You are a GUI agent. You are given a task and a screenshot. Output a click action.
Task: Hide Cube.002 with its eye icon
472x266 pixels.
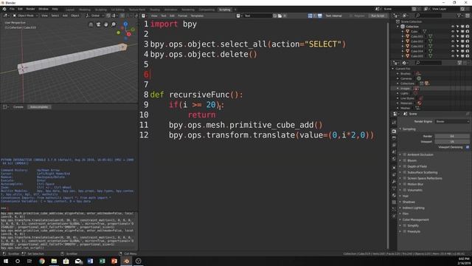453,41
